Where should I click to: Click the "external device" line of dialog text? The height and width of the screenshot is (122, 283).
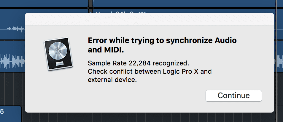pyautogui.click(x=112, y=80)
